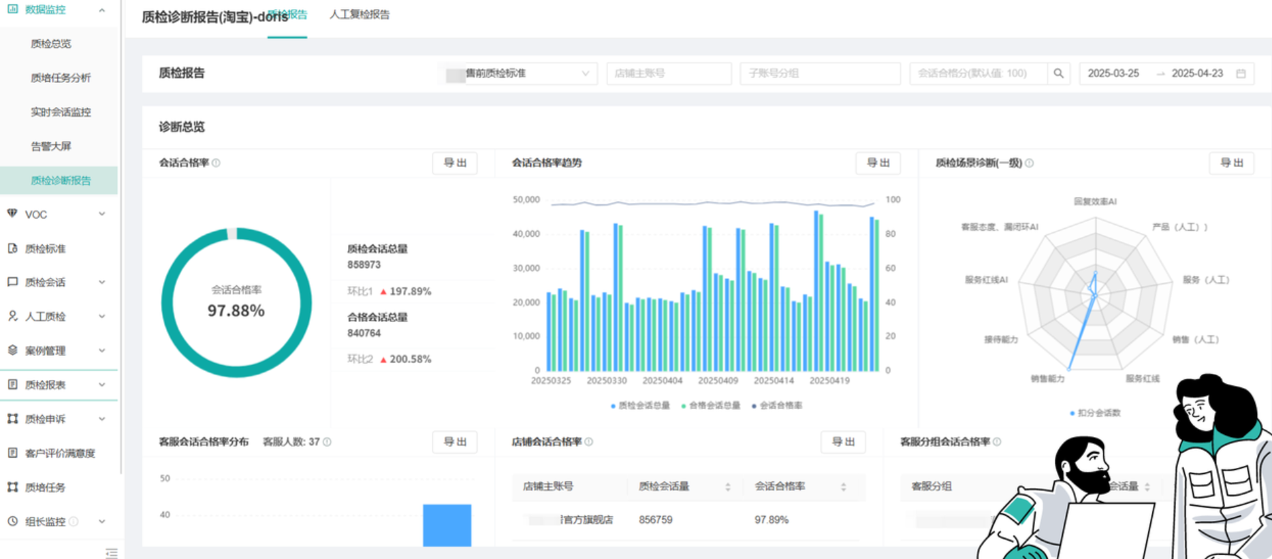Click the 子账号分组 input field
The width and height of the screenshot is (1272, 559).
(x=820, y=74)
